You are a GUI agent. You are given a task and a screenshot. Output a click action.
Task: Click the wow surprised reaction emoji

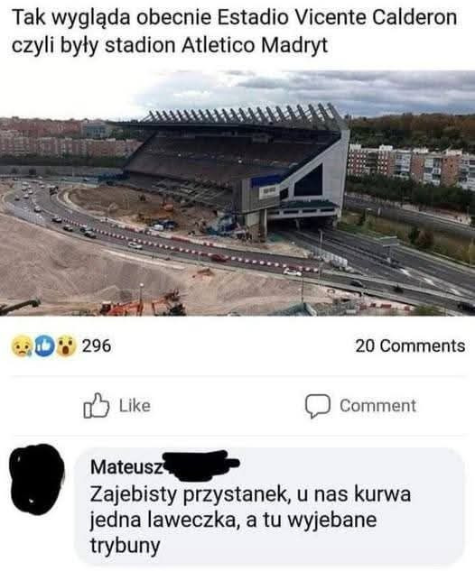[x=66, y=346]
